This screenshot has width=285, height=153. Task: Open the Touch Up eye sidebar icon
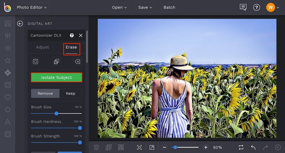tap(8, 48)
